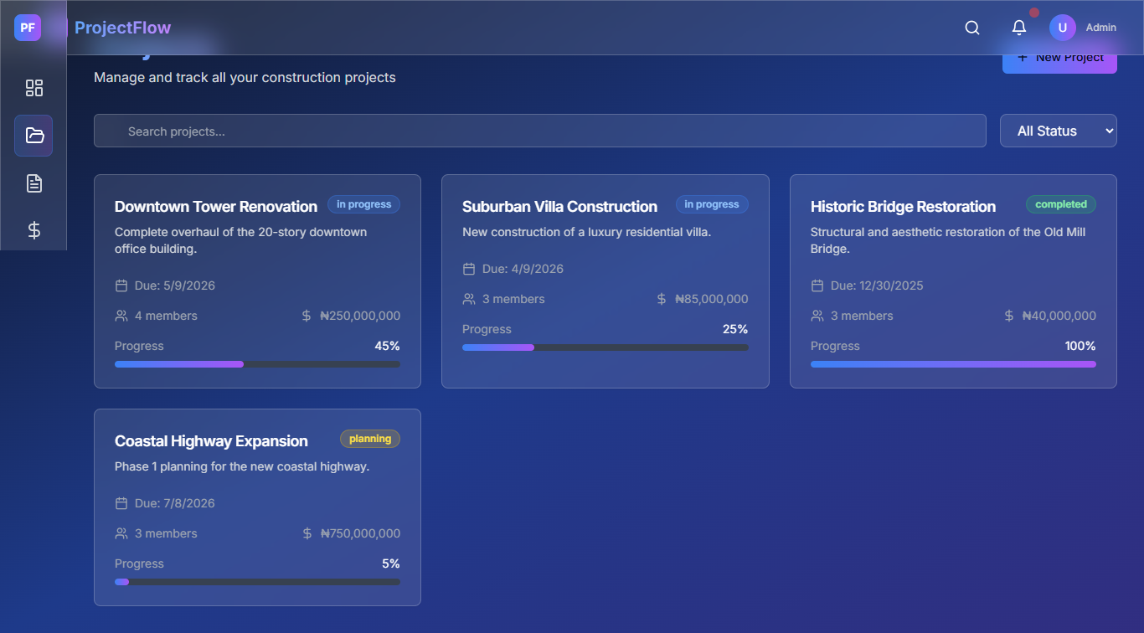This screenshot has height=633, width=1144.
Task: Click the calendar icon beside Due 4/9/2026
Action: tap(469, 269)
